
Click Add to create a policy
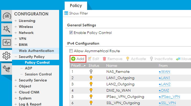(78, 59)
